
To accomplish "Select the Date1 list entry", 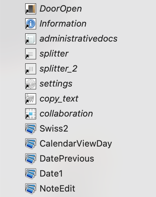I will click(51, 173).
